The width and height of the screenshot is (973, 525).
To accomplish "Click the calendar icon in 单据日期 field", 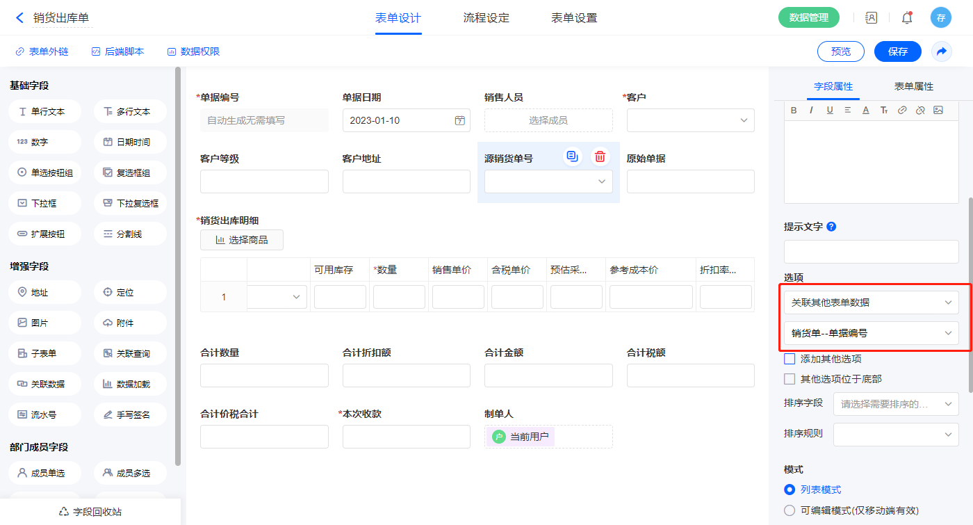I will click(459, 120).
